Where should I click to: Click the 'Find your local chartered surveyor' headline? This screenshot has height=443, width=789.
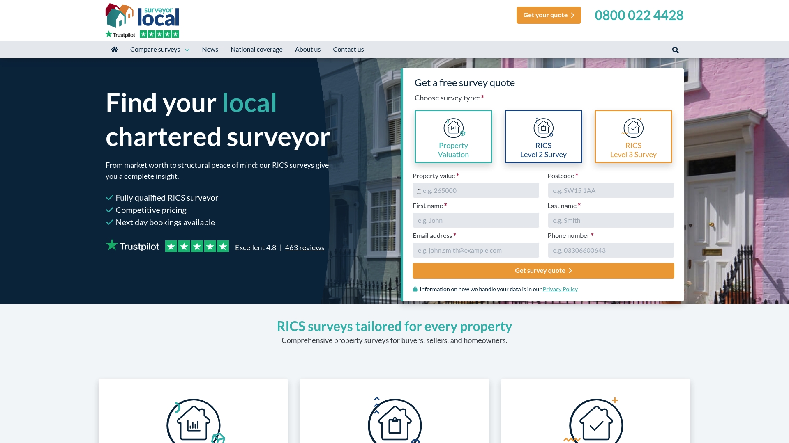coord(218,119)
